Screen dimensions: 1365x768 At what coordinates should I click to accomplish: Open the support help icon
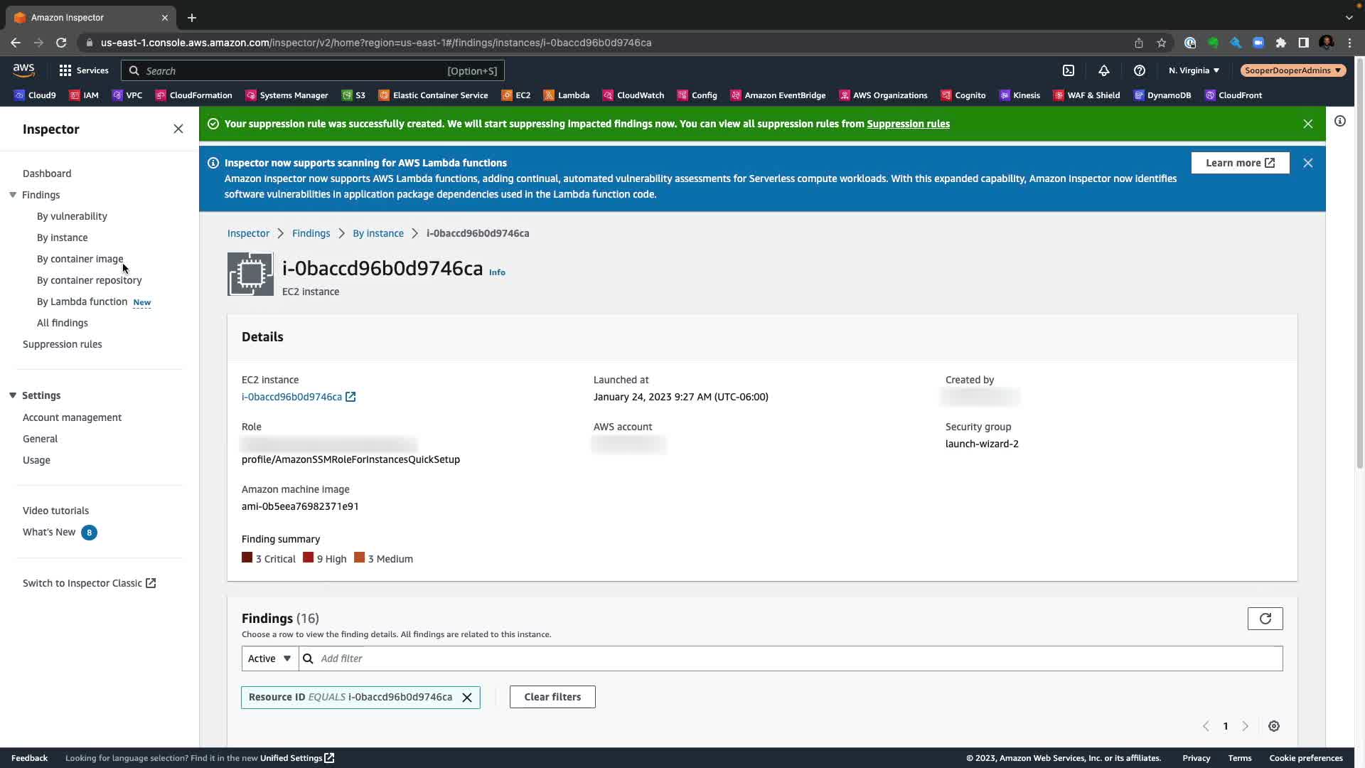coord(1139,70)
